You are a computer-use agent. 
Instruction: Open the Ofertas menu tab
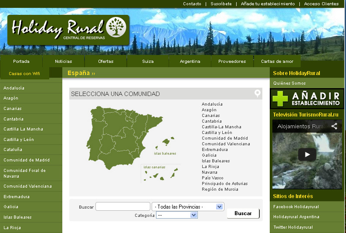pyautogui.click(x=105, y=62)
